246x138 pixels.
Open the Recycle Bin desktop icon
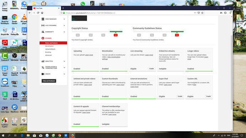tap(5, 31)
